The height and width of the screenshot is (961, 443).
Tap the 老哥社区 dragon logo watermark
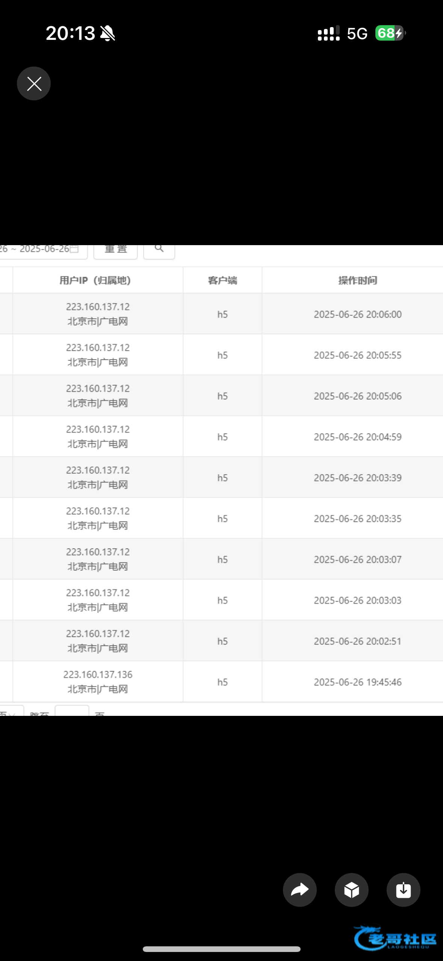pyautogui.click(x=395, y=938)
